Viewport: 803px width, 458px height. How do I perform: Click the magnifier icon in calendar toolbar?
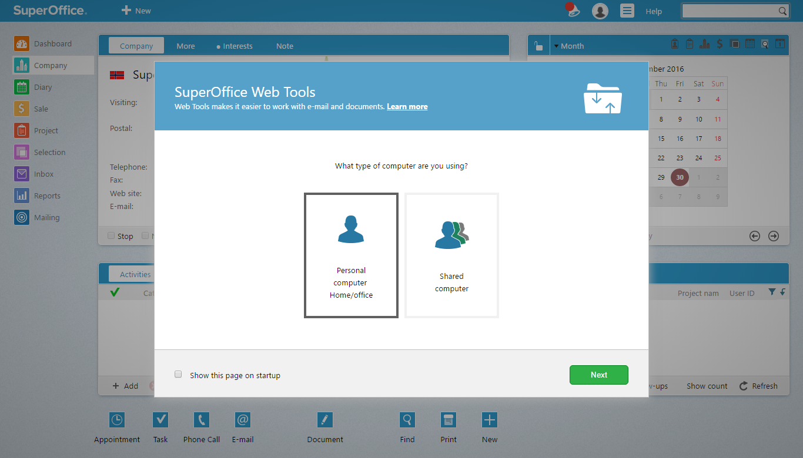coord(765,44)
